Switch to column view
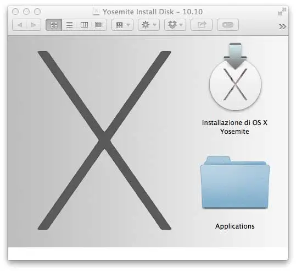The width and height of the screenshot is (296, 271). click(84, 25)
